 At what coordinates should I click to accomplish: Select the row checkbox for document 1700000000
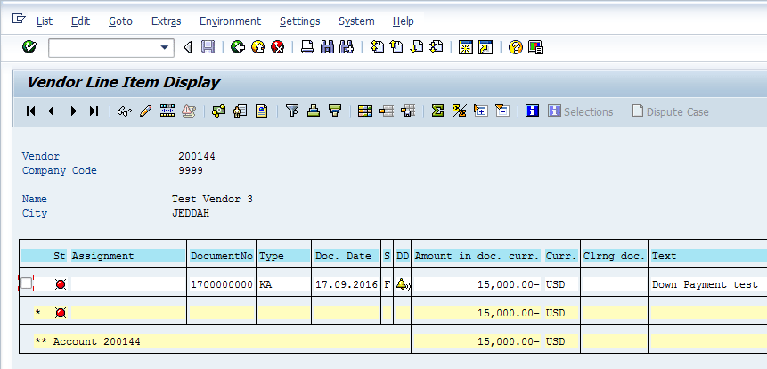[x=26, y=283]
